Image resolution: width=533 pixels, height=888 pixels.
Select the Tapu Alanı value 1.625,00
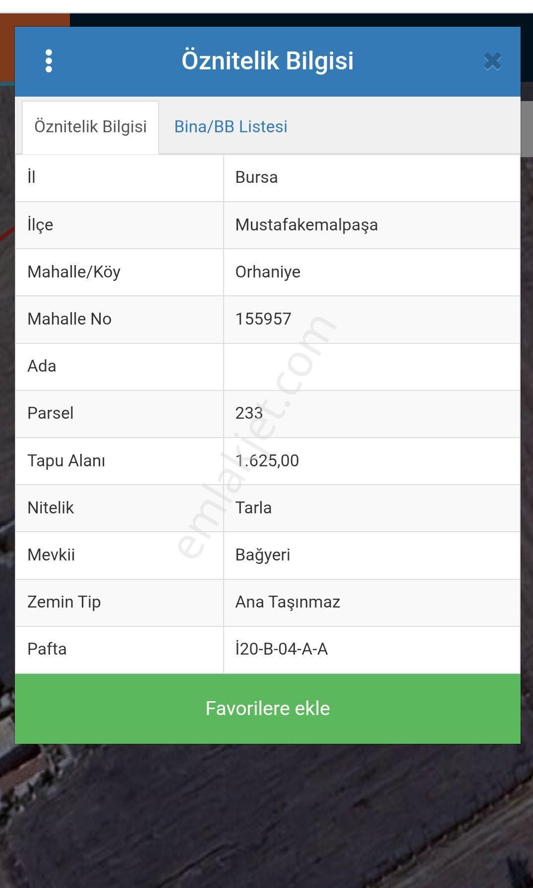267,461
